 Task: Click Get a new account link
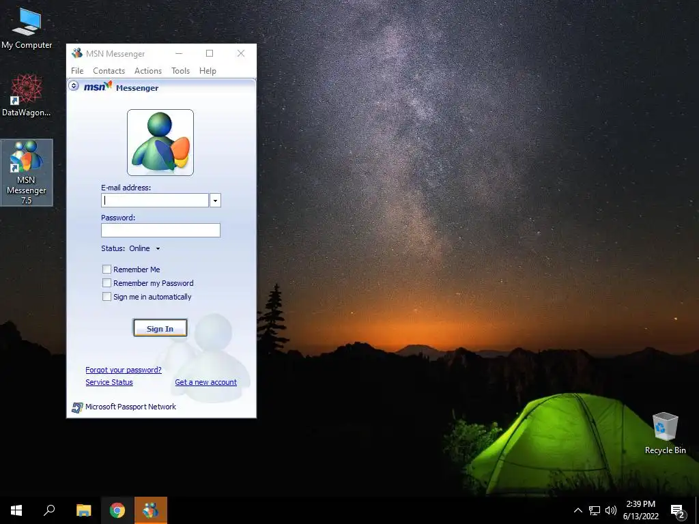coord(206,382)
